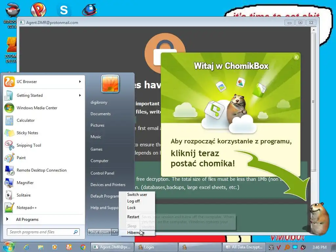Image resolution: width=336 pixels, height=252 pixels.
Task: Click the Search programs and files box
Action: (x=43, y=232)
